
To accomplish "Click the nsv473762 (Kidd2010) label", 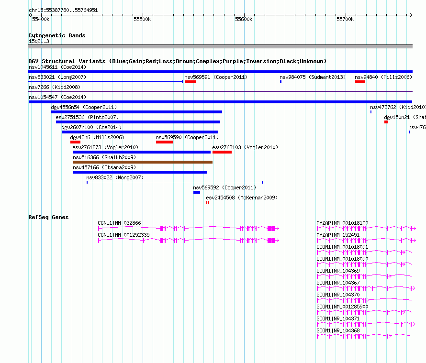I will point(398,107).
